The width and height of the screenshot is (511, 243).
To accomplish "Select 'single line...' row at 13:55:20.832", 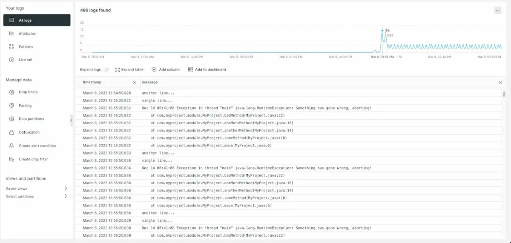I will pos(288,100).
